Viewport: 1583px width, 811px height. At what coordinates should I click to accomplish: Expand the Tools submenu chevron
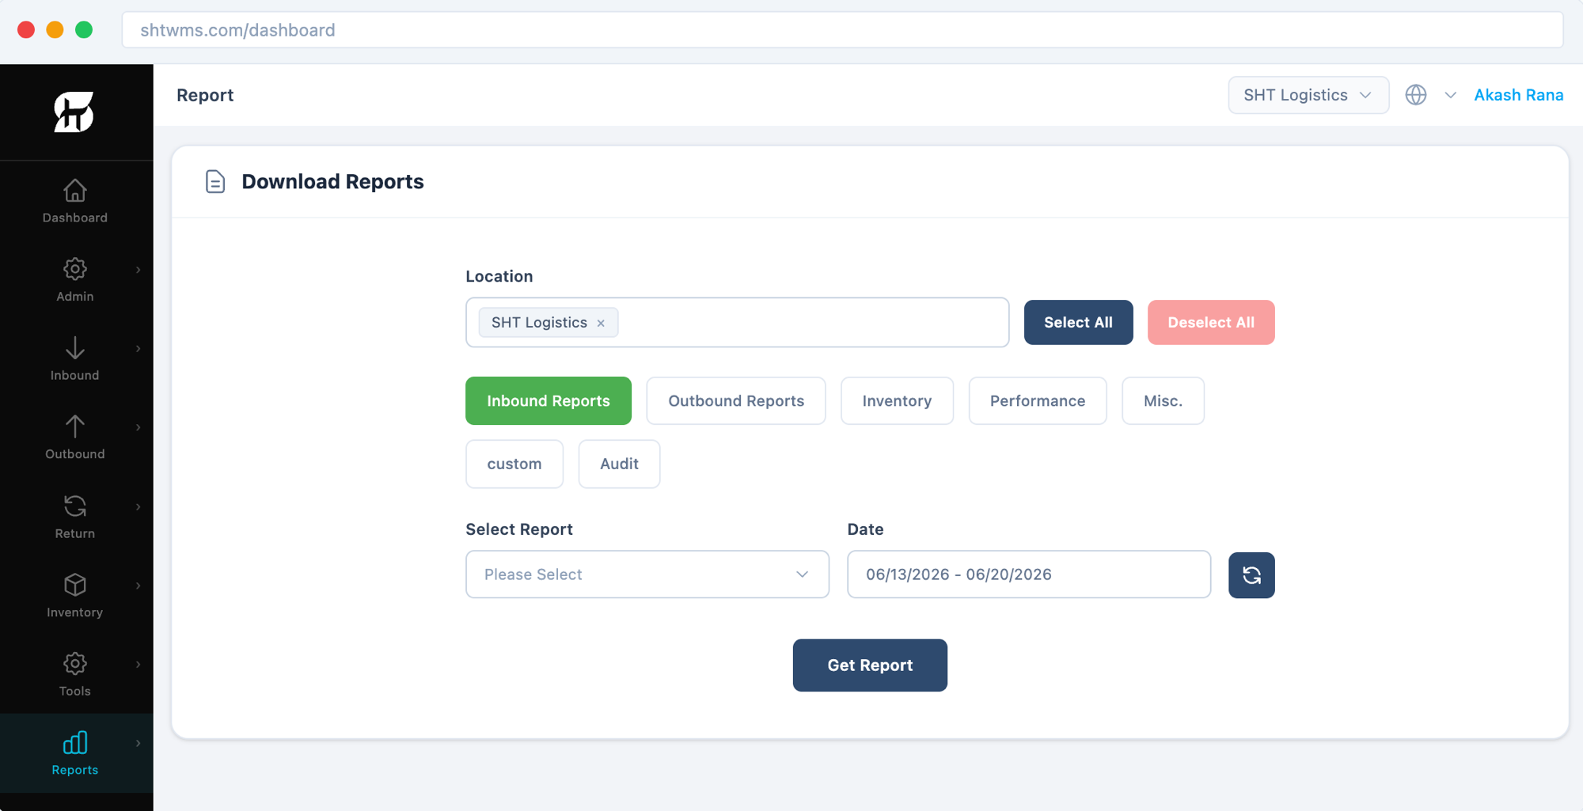click(139, 664)
